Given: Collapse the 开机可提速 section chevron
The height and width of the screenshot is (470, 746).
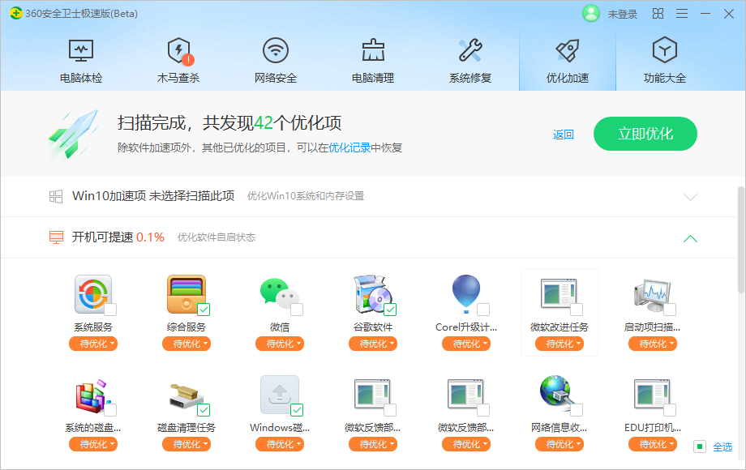Looking at the screenshot, I should (x=690, y=238).
